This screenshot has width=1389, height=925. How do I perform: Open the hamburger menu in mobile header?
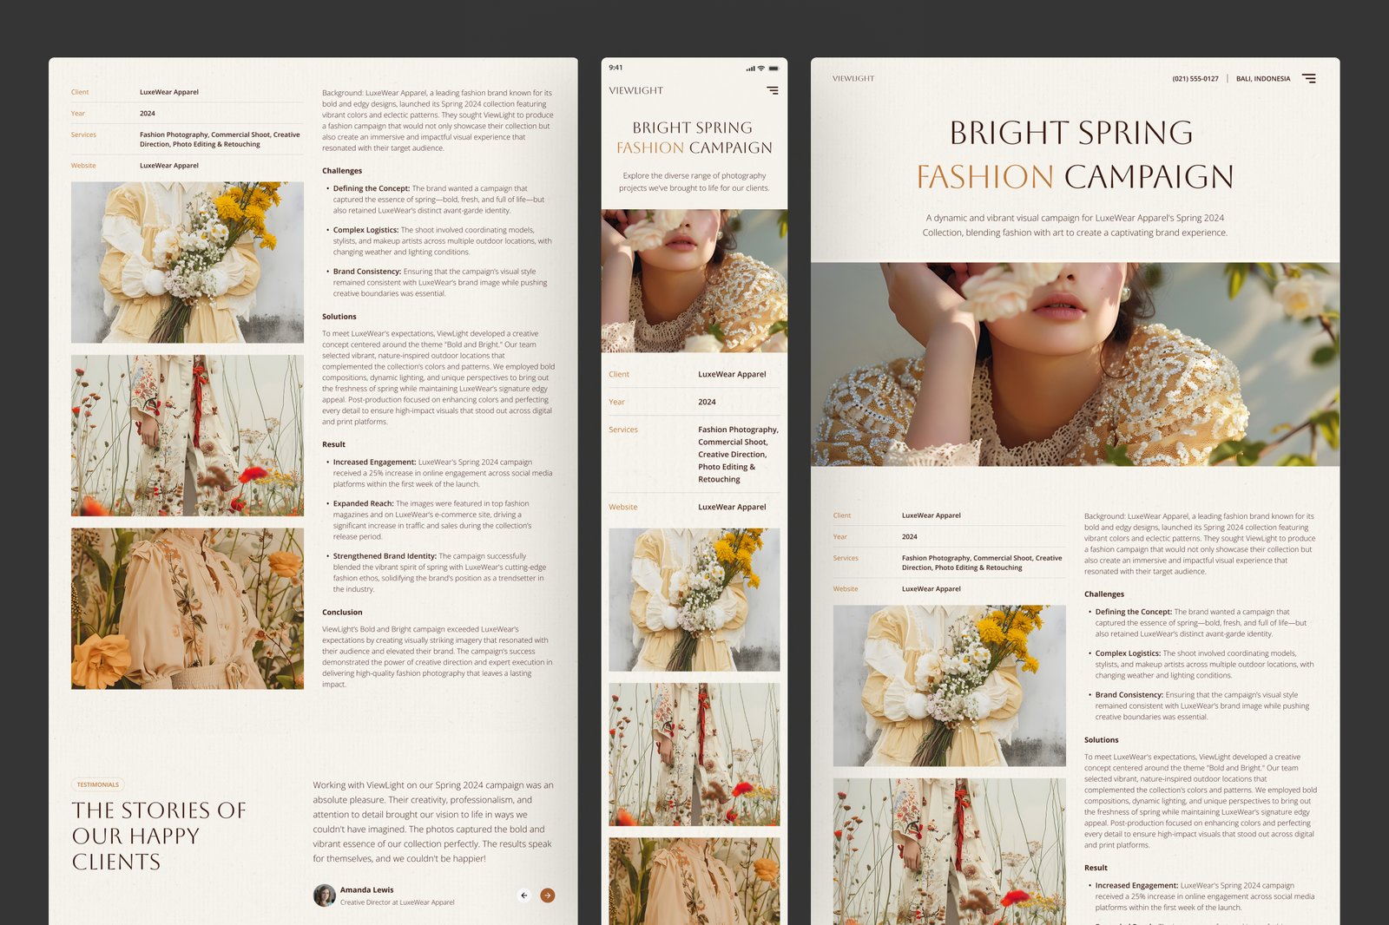pyautogui.click(x=772, y=90)
